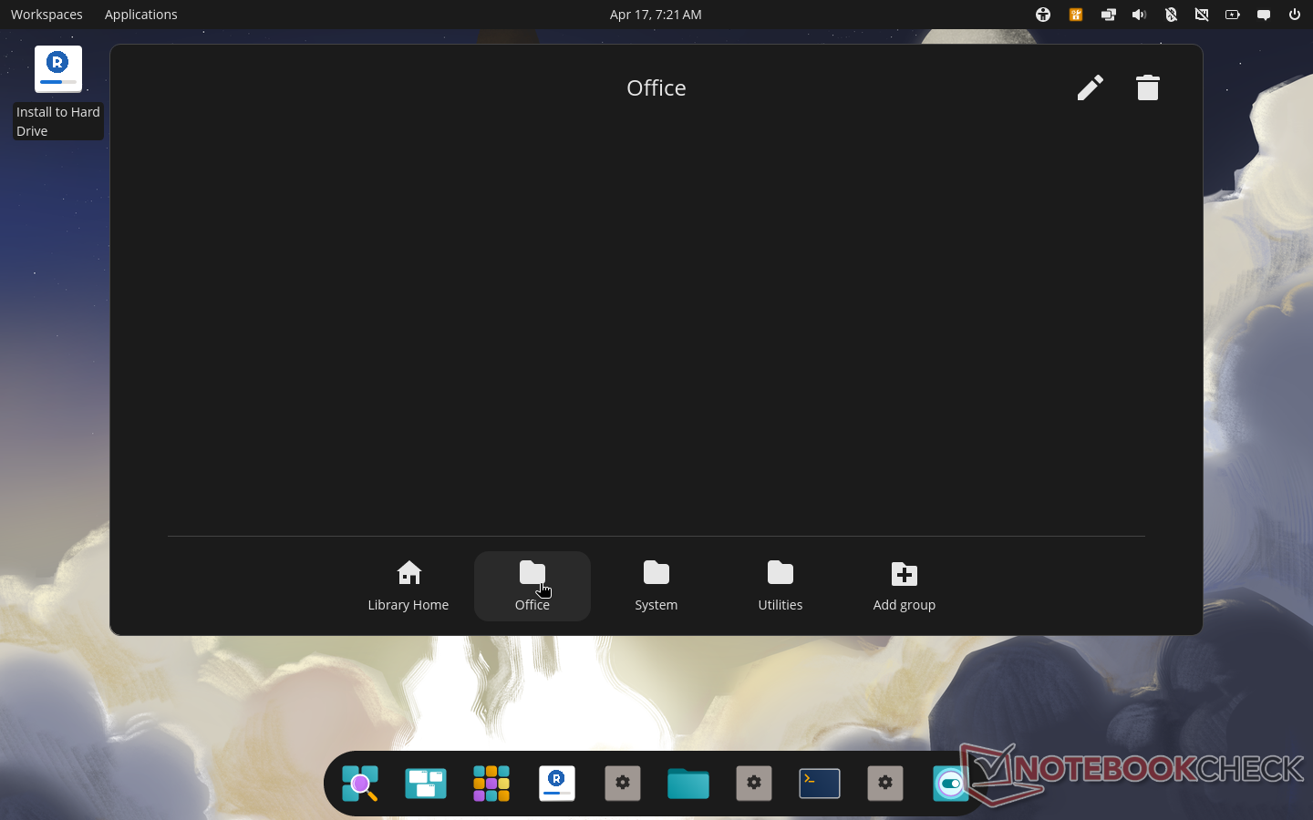Click Add group to create a group
This screenshot has height=820, width=1313.
coord(904,586)
